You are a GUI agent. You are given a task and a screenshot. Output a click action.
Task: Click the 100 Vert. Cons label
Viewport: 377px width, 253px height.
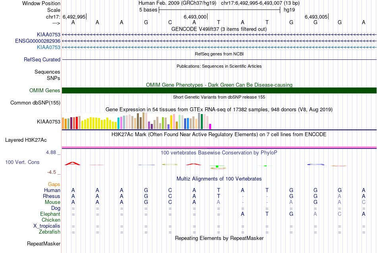pyautogui.click(x=22, y=162)
